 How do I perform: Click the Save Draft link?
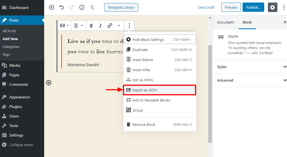(206, 8)
